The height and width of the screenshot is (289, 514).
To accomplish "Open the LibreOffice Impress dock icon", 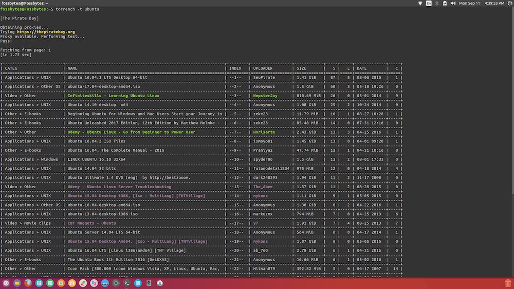I will (x=61, y=283).
